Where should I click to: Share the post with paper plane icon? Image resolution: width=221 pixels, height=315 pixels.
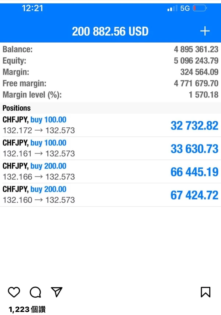(56, 292)
